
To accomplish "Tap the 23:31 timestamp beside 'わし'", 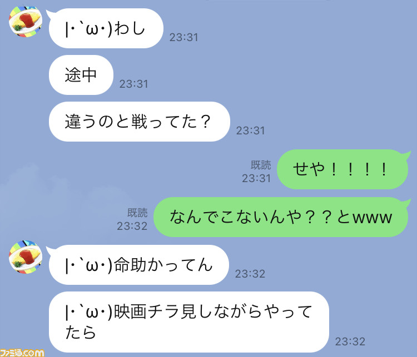I will point(184,37).
